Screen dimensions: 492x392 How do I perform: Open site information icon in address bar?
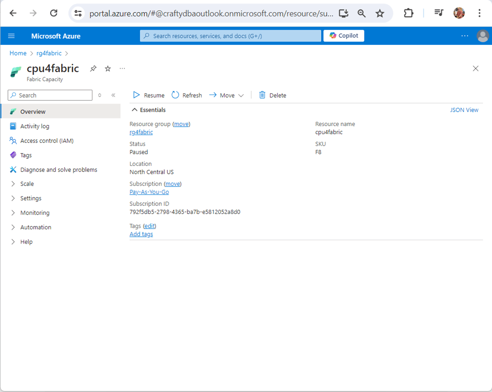[78, 13]
